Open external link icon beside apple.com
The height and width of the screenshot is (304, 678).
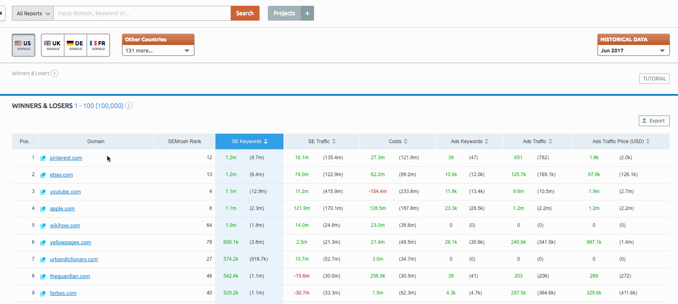coord(43,209)
